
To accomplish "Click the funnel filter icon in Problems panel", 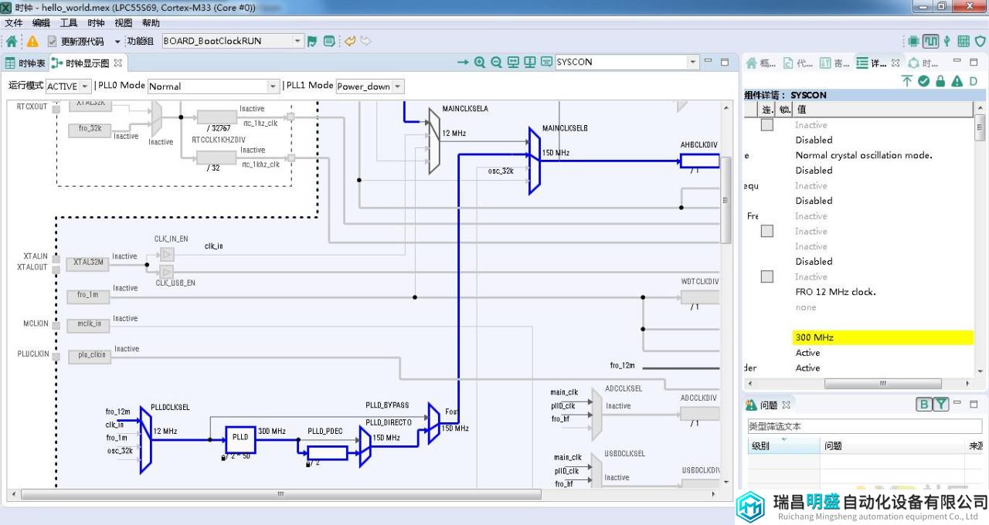I will pyautogui.click(x=940, y=405).
